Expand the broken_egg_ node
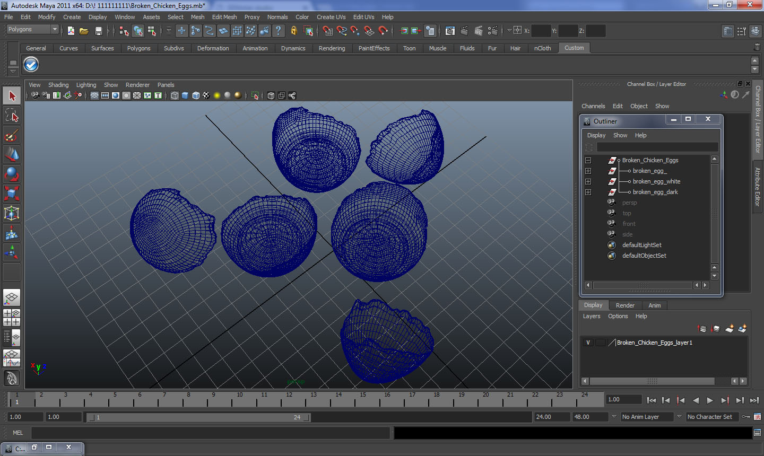 click(x=588, y=171)
